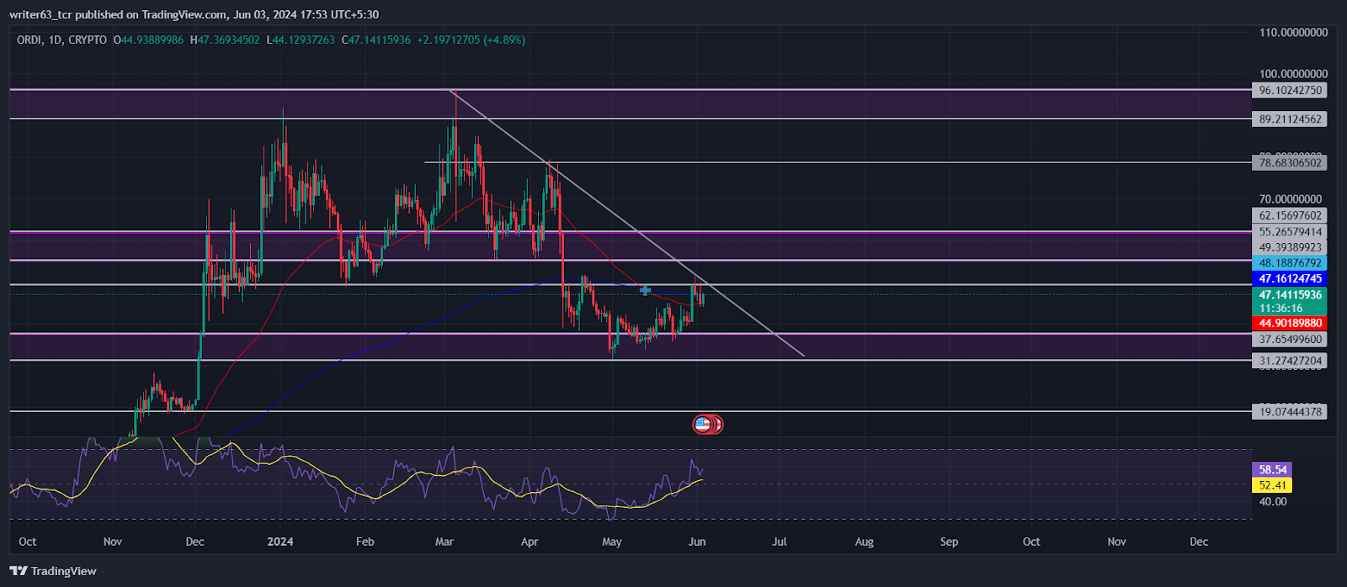
Task: Click the Sep label on the time axis
Action: click(949, 542)
